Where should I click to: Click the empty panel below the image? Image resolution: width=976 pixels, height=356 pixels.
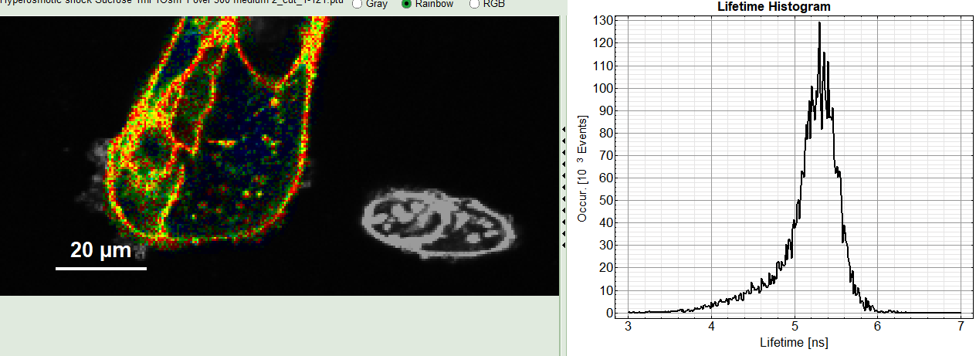[x=278, y=324]
